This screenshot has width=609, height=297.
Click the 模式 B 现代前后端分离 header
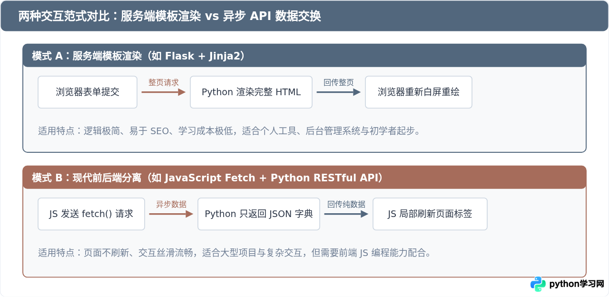tap(304, 178)
